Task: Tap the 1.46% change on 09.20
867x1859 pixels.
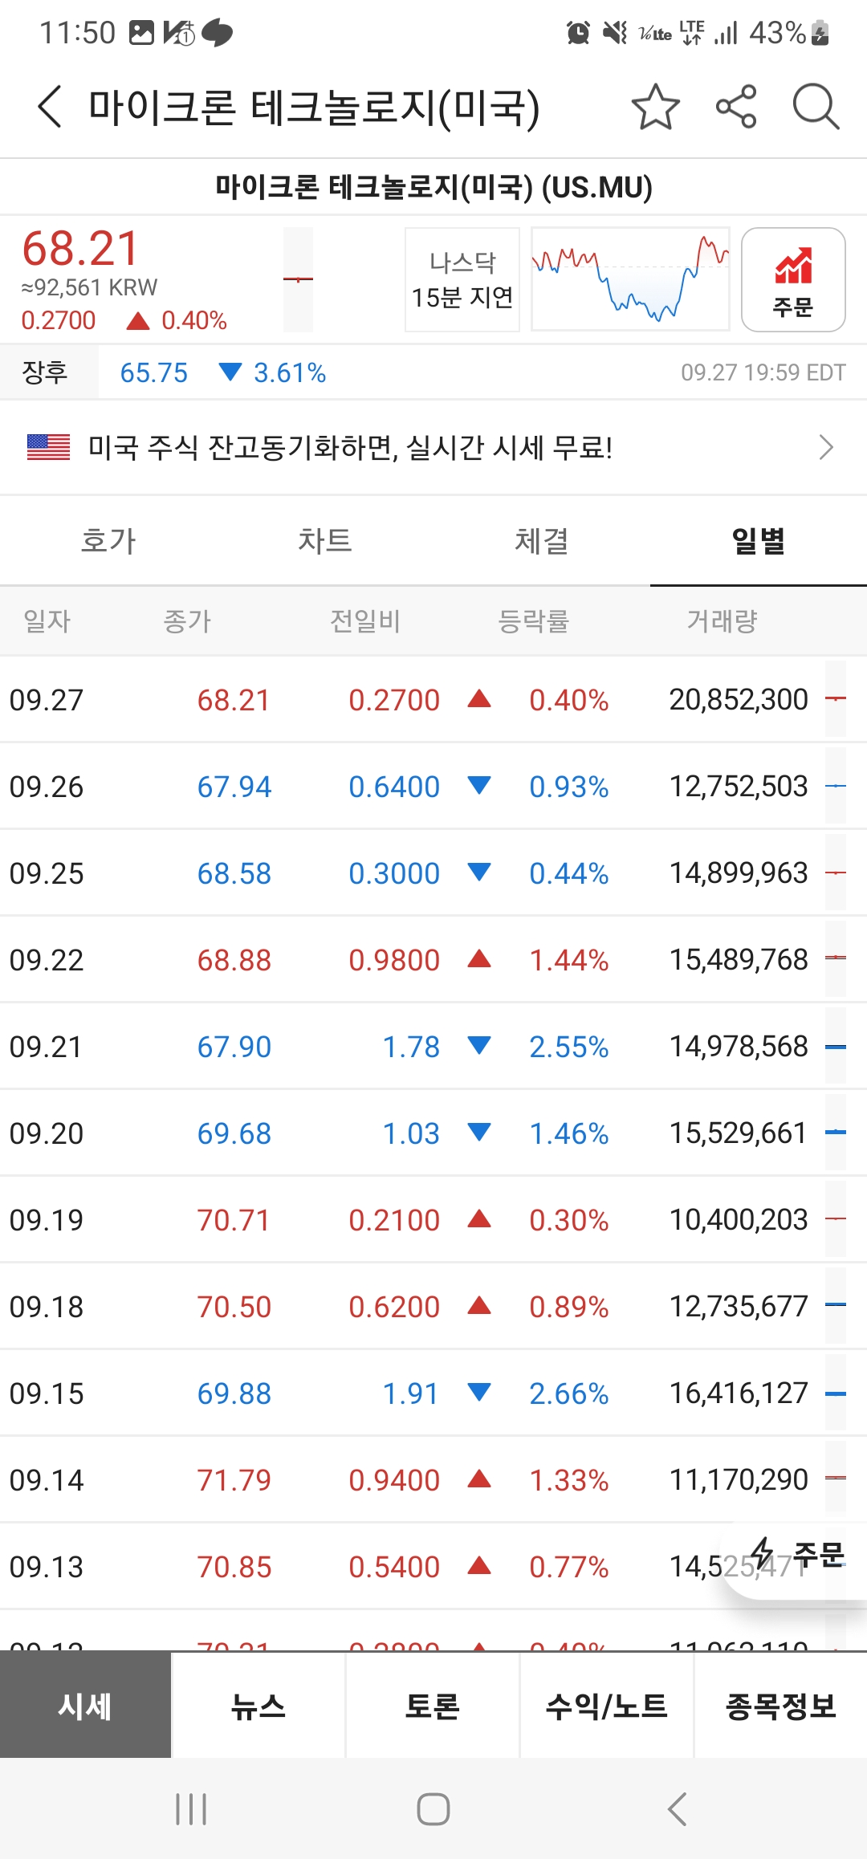Action: 568,1133
